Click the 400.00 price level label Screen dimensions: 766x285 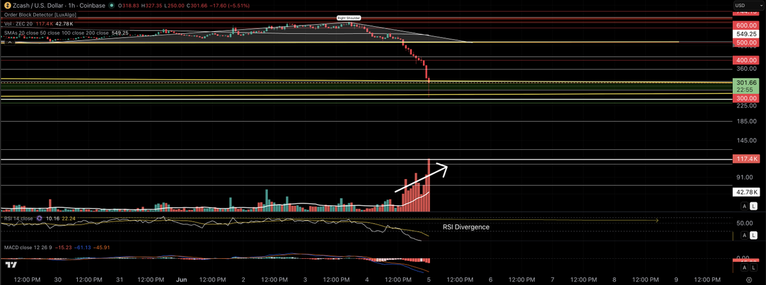click(x=747, y=60)
